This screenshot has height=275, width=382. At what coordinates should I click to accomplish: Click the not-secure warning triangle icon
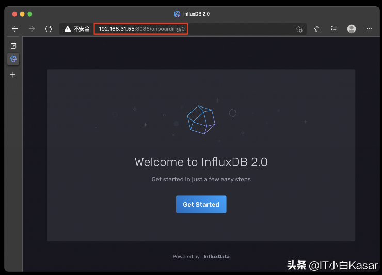68,29
